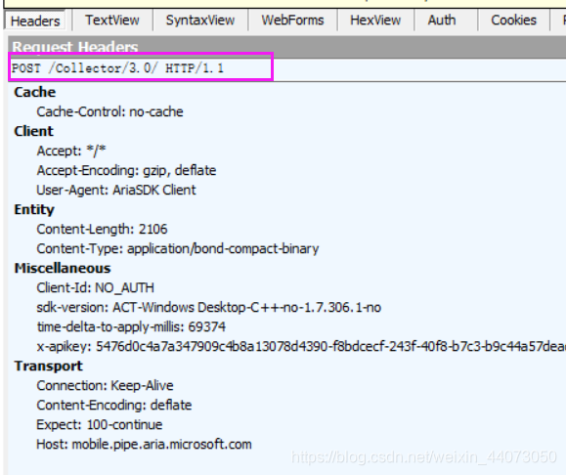Select the POST /Collector/3.0/ request line
Image resolution: width=566 pixels, height=475 pixels.
pyautogui.click(x=117, y=67)
